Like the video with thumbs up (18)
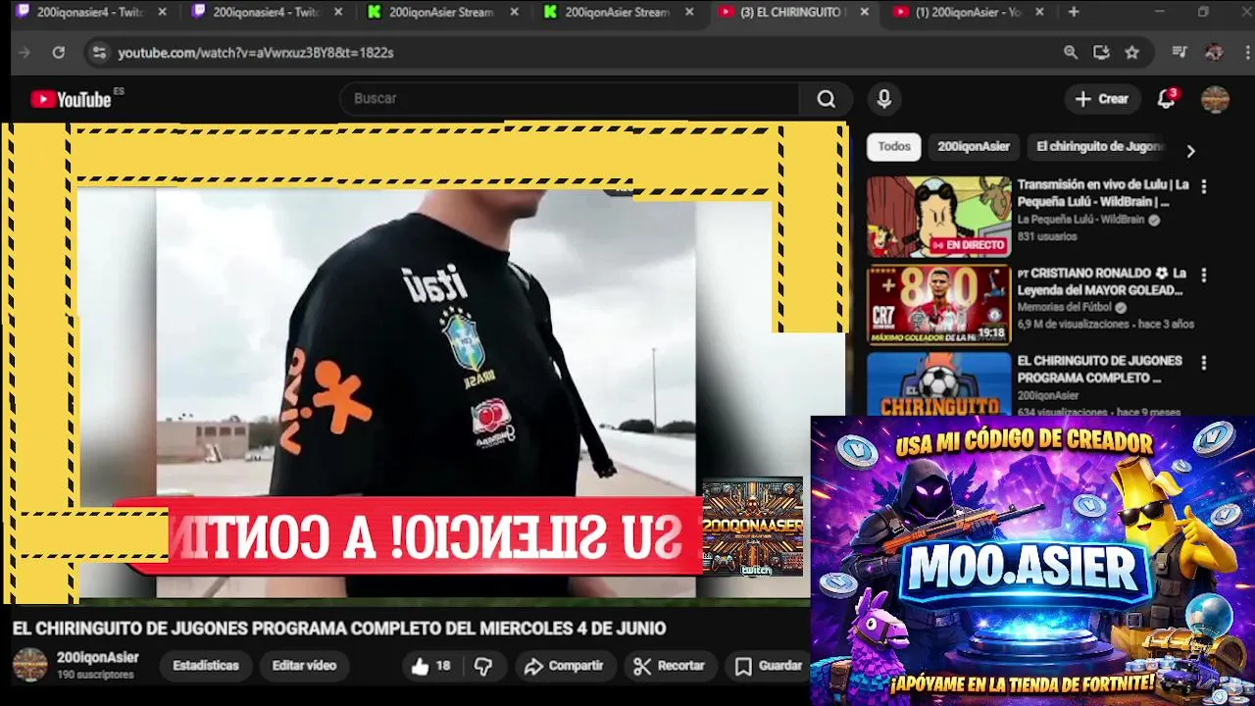Screen dimensions: 1255x706 429,666
